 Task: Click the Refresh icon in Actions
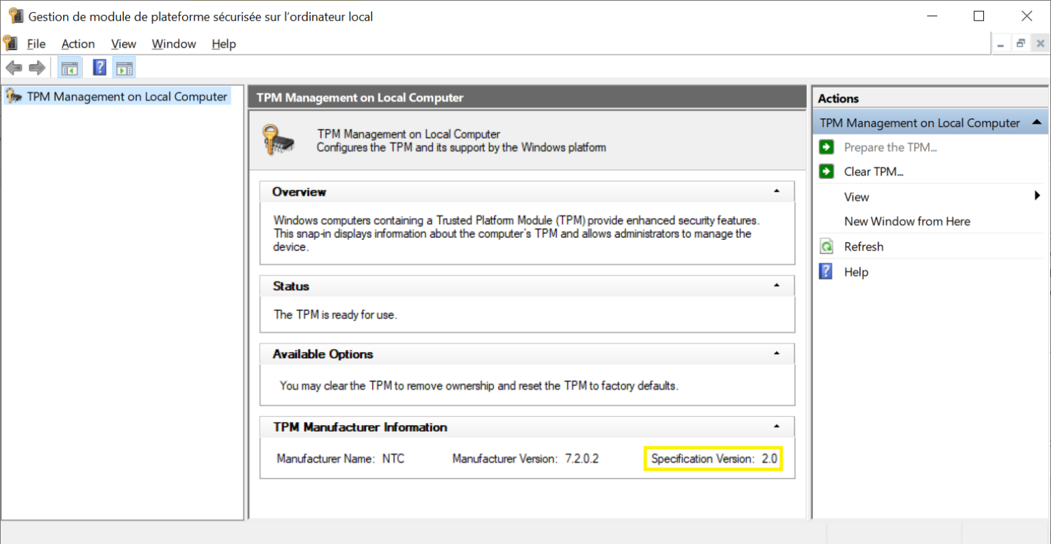click(x=827, y=247)
